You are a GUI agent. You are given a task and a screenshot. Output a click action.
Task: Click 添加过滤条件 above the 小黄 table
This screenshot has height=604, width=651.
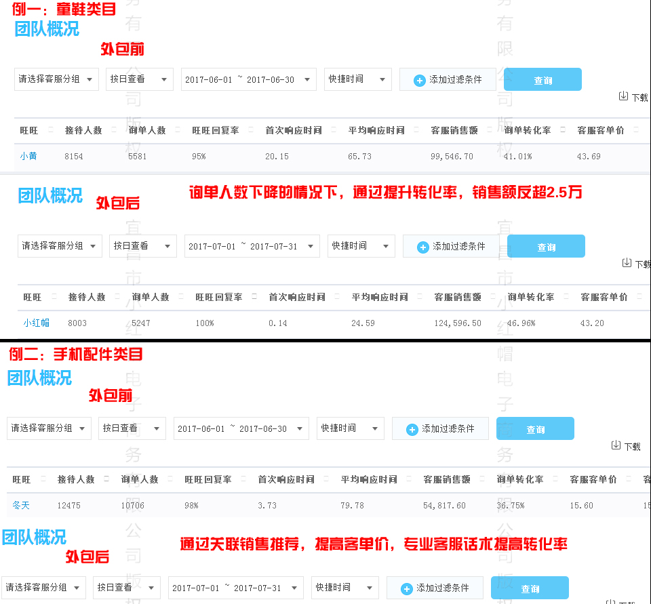pos(448,79)
